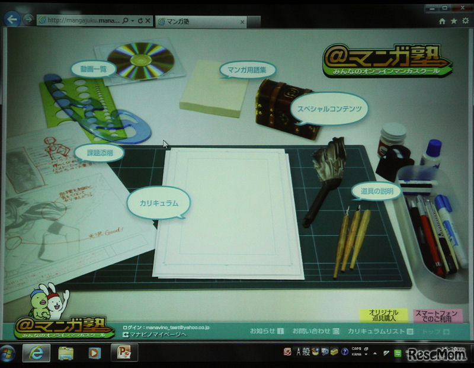Open Favorites with the star icon
The width and height of the screenshot is (474, 368).
(x=454, y=21)
